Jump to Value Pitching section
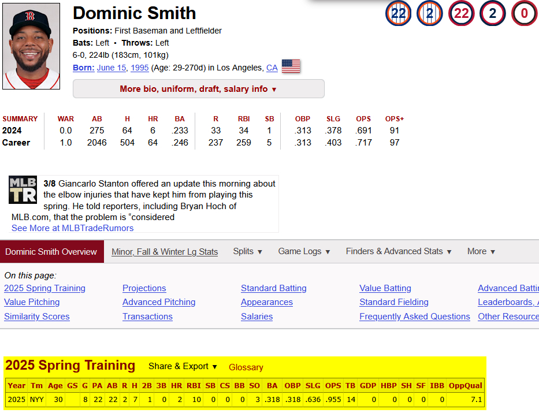The width and height of the screenshot is (539, 413). coord(32,302)
